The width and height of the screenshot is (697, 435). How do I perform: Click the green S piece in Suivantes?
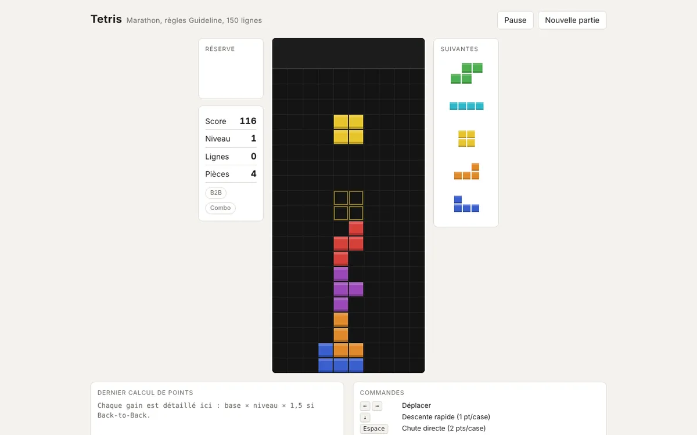pos(466,73)
